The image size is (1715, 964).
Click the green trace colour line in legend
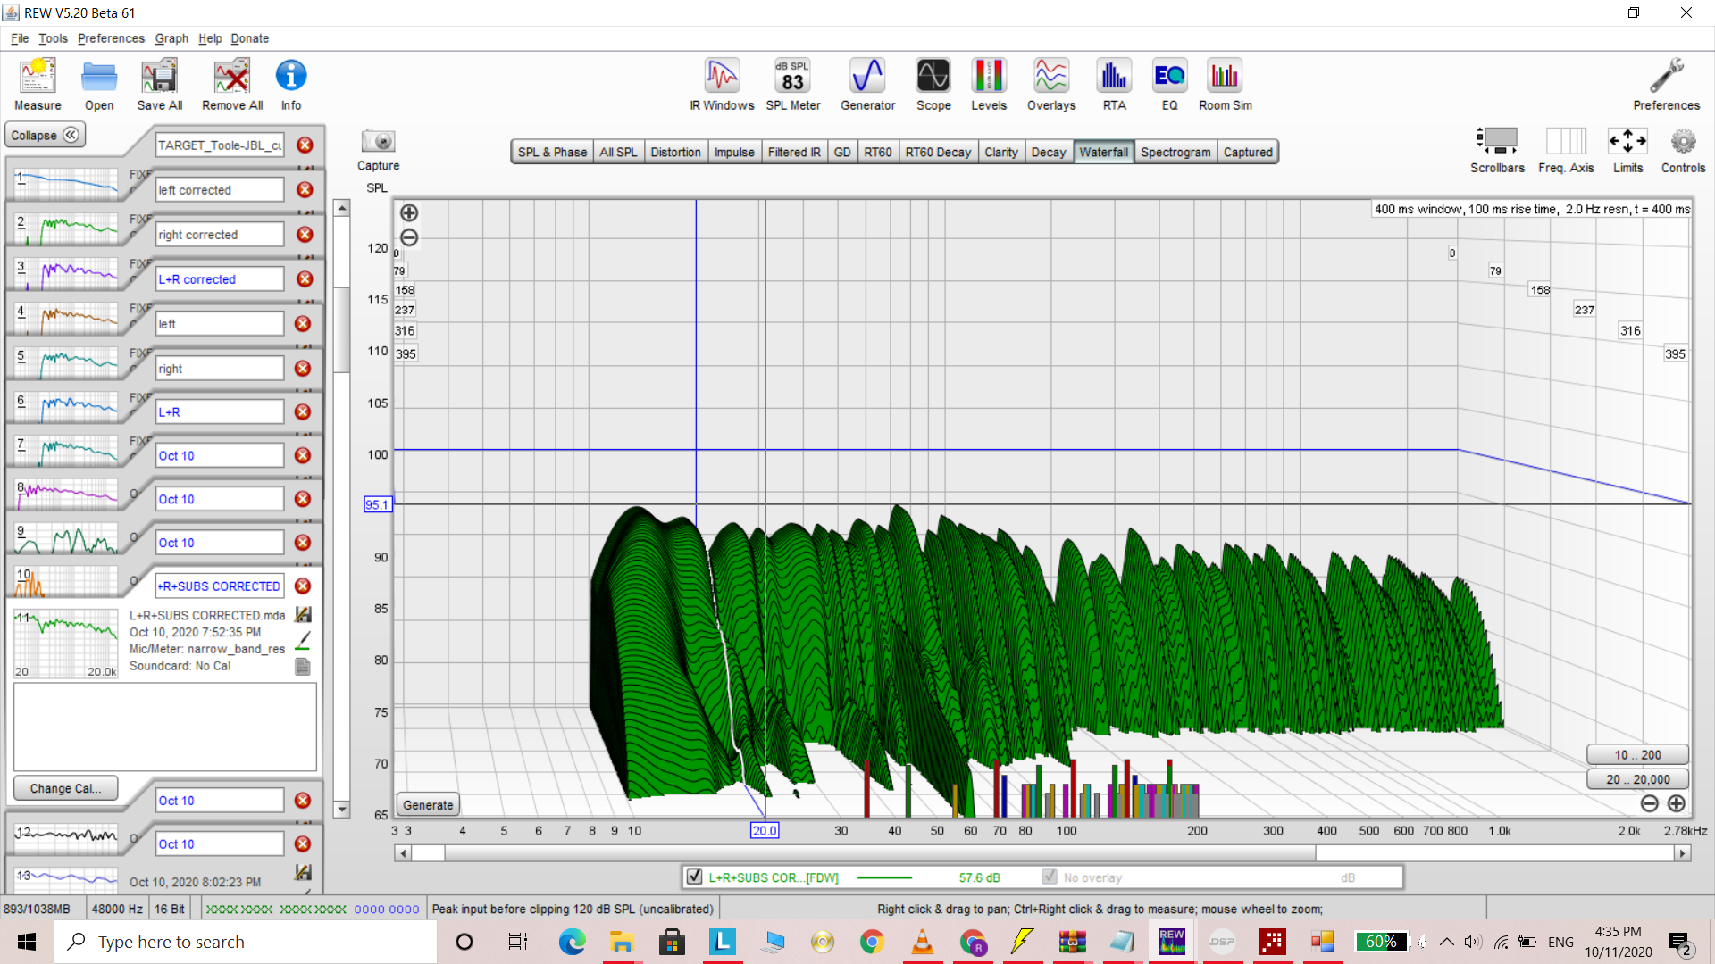[x=884, y=877]
